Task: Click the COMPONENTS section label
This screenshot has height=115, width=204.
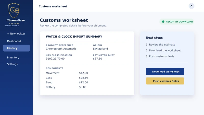Action: pos(55,68)
